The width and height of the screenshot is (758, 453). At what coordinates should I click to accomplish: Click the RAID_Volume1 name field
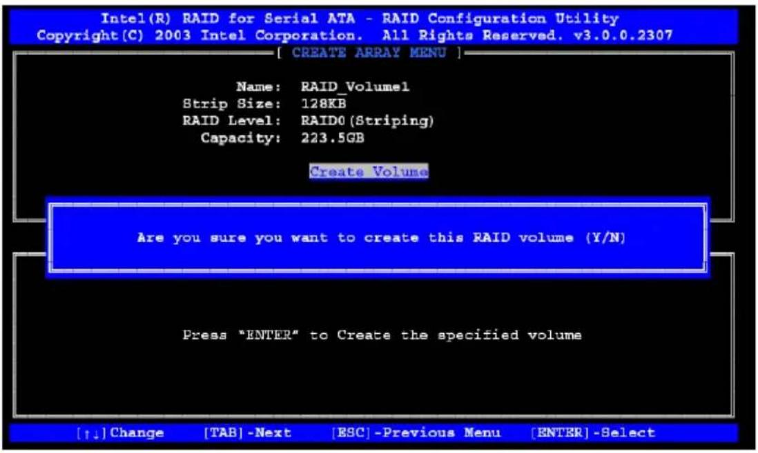pos(356,87)
